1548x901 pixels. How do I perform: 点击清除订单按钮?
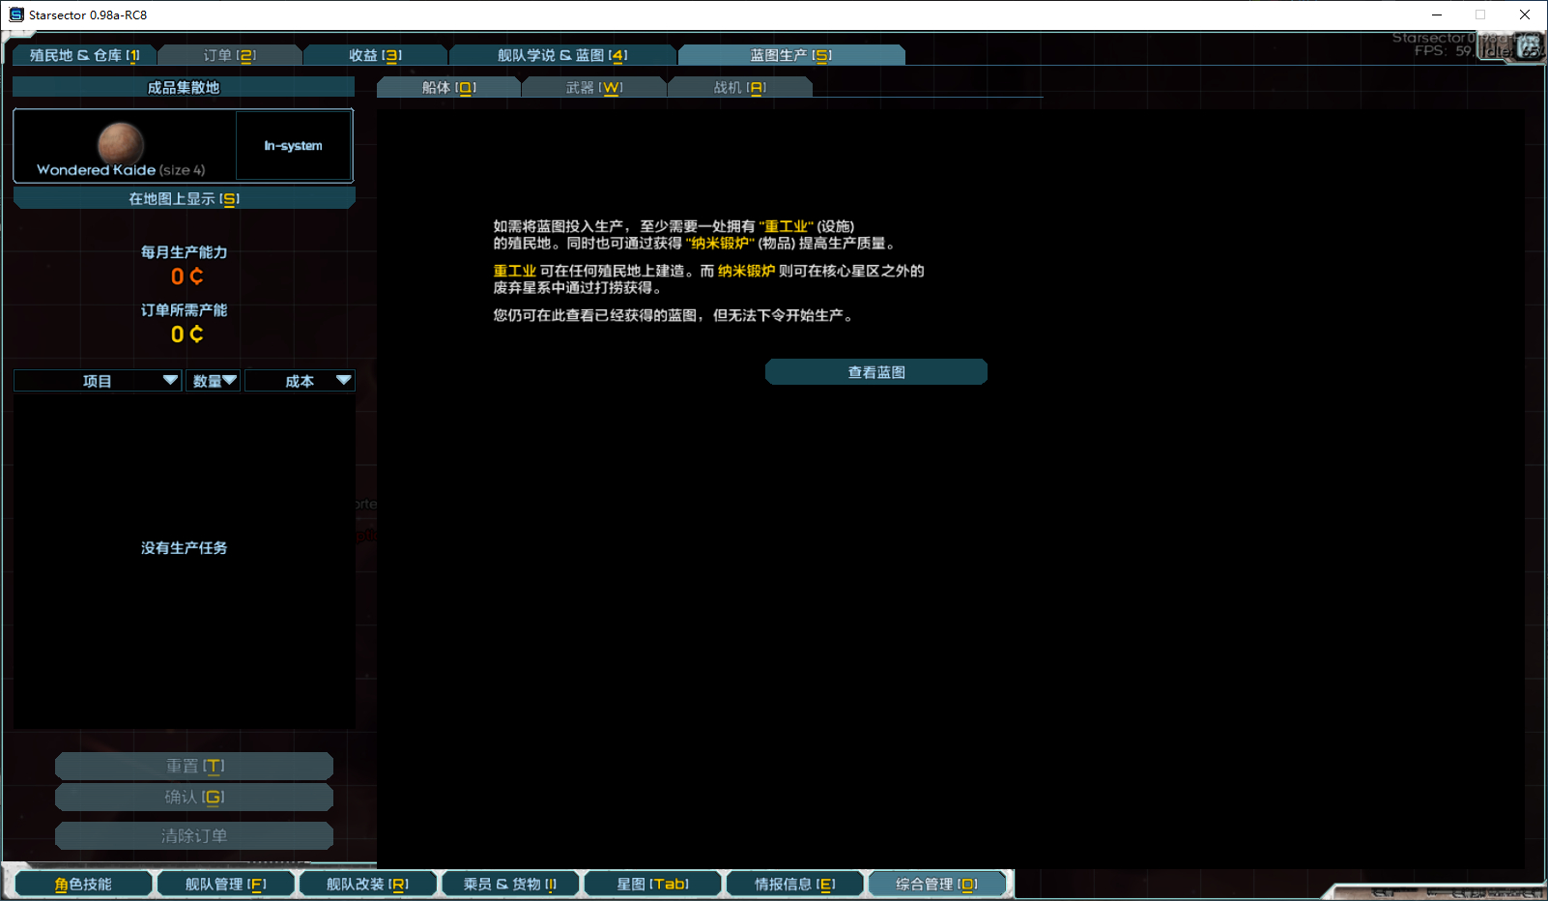[193, 835]
